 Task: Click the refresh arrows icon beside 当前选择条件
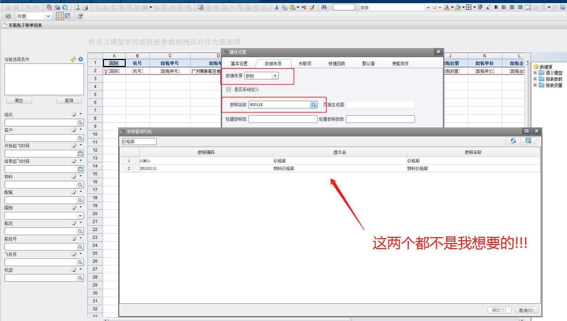click(74, 59)
